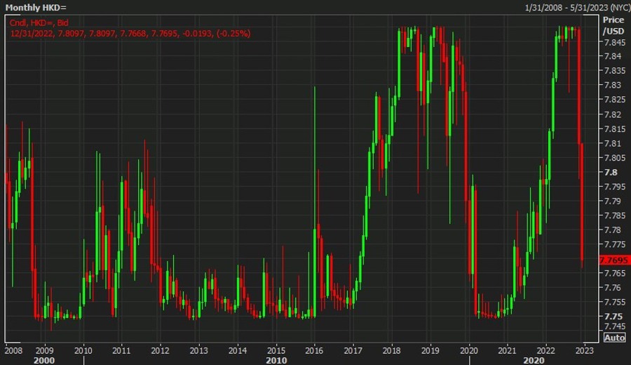The image size is (631, 365).
Task: Click the red 7.7695 current price tag
Action: [613, 260]
